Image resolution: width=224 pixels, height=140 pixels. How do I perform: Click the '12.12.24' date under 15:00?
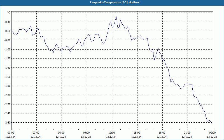coord(136,137)
